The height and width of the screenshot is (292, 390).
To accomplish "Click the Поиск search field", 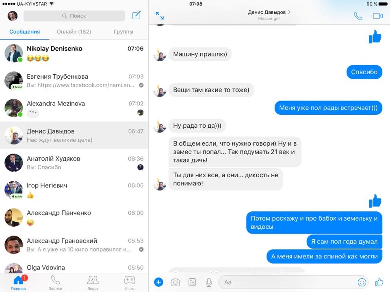I will coord(74,16).
